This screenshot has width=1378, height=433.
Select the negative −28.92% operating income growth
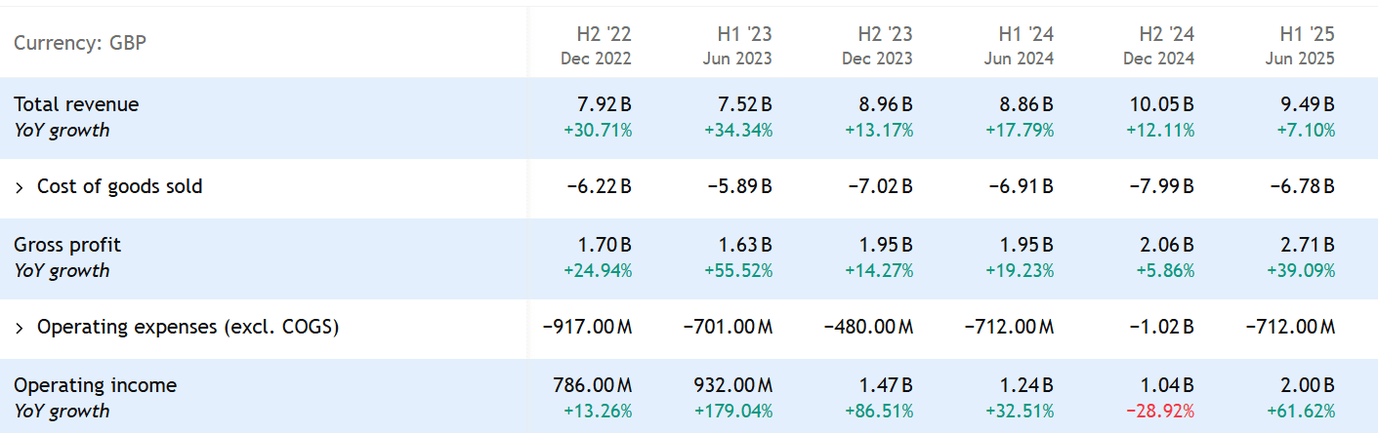coord(1160,411)
